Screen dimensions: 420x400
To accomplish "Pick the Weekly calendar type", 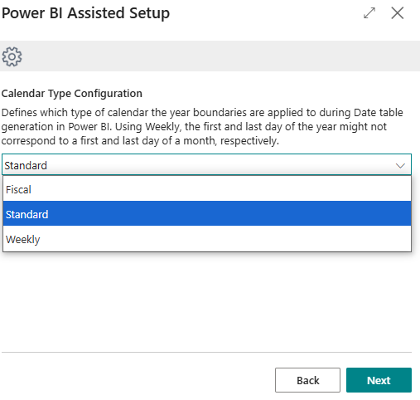I will pos(207,239).
